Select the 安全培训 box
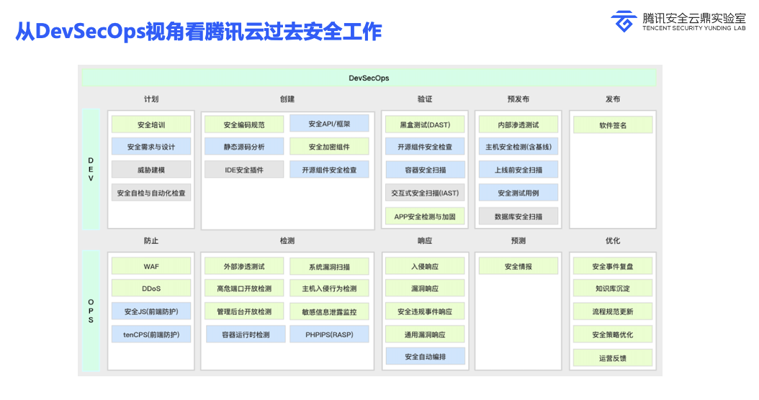 pos(151,124)
